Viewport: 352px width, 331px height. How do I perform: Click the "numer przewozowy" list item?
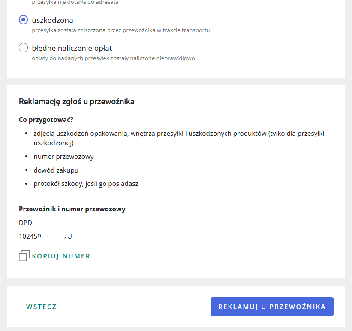point(63,157)
